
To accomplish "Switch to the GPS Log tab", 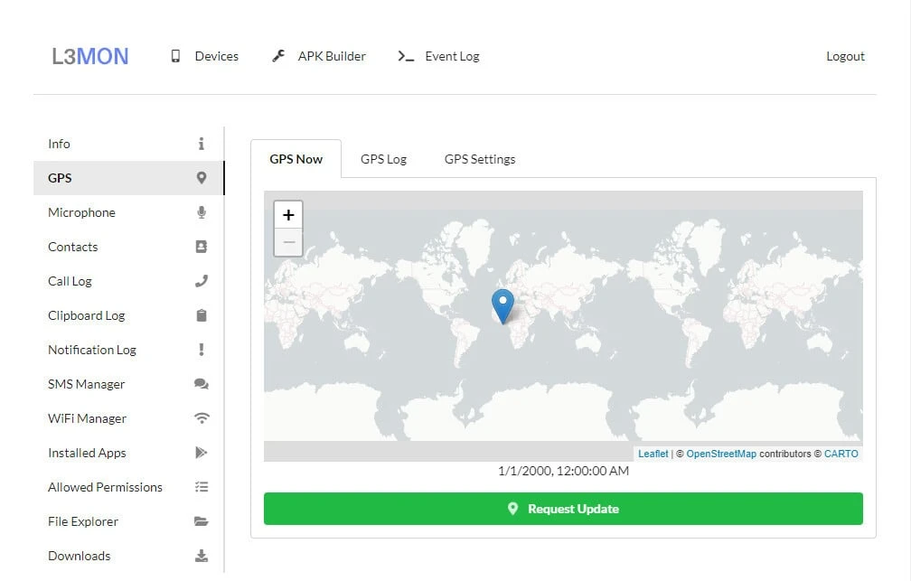I will click(x=383, y=159).
